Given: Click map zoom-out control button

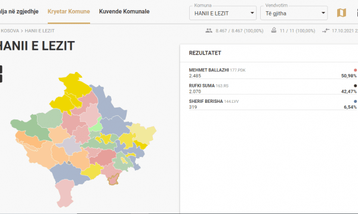Looking at the screenshot, I should point(1,78).
